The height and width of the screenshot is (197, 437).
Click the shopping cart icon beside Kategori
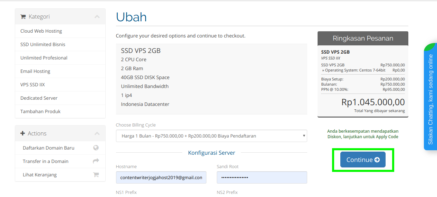(23, 17)
